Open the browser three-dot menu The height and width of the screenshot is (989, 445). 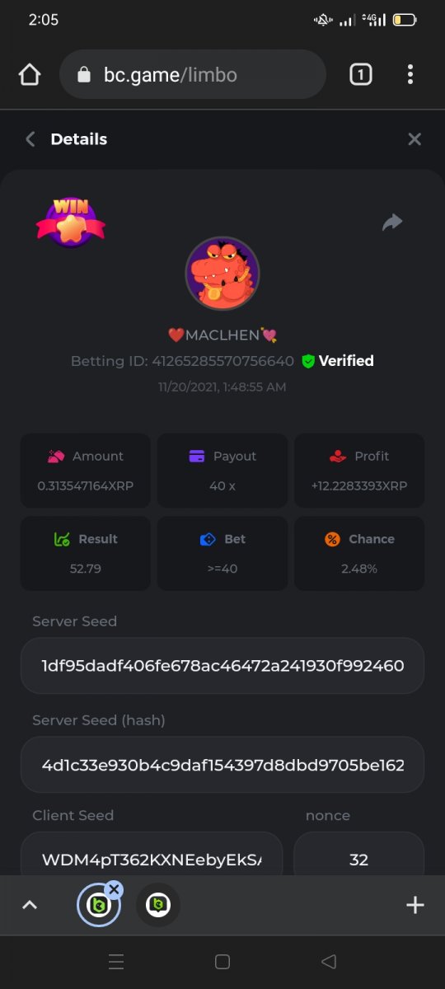pyautogui.click(x=410, y=75)
